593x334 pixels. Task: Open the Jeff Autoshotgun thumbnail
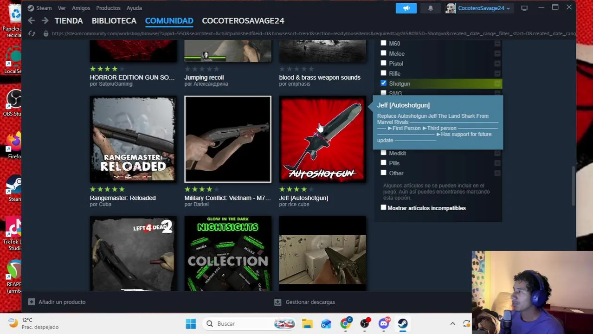322,139
